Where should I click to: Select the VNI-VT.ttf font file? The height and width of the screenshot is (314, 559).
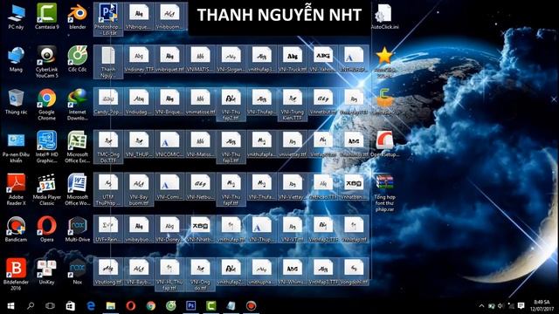pos(292,229)
